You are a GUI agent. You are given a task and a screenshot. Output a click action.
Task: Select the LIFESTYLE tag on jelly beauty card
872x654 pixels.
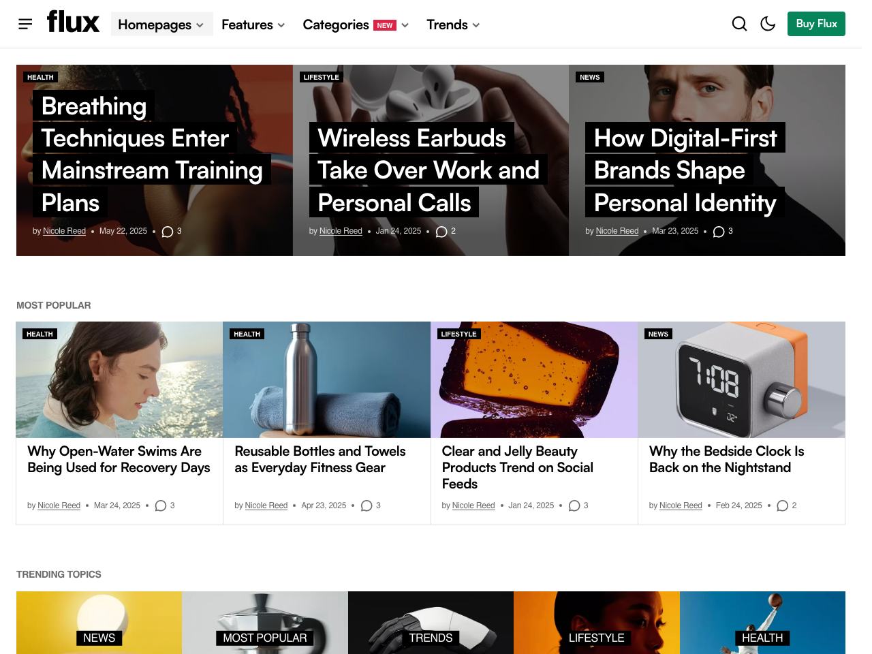458,334
